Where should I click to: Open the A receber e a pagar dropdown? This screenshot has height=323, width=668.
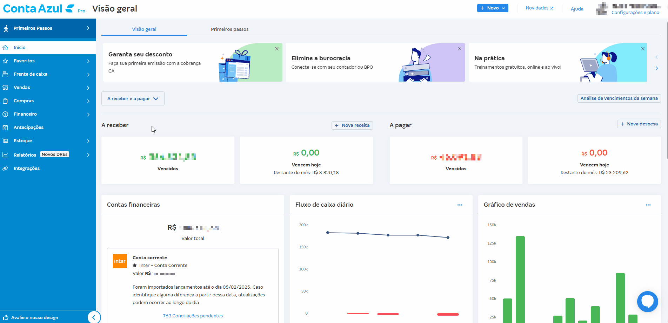pos(133,99)
